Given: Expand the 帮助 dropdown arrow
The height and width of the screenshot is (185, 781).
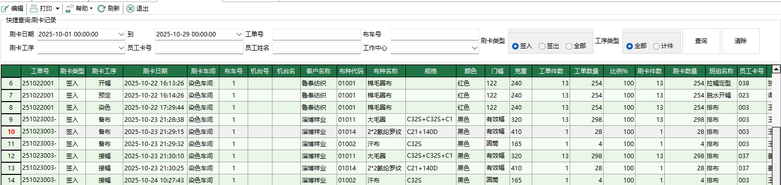Looking at the screenshot, I should coord(91,9).
